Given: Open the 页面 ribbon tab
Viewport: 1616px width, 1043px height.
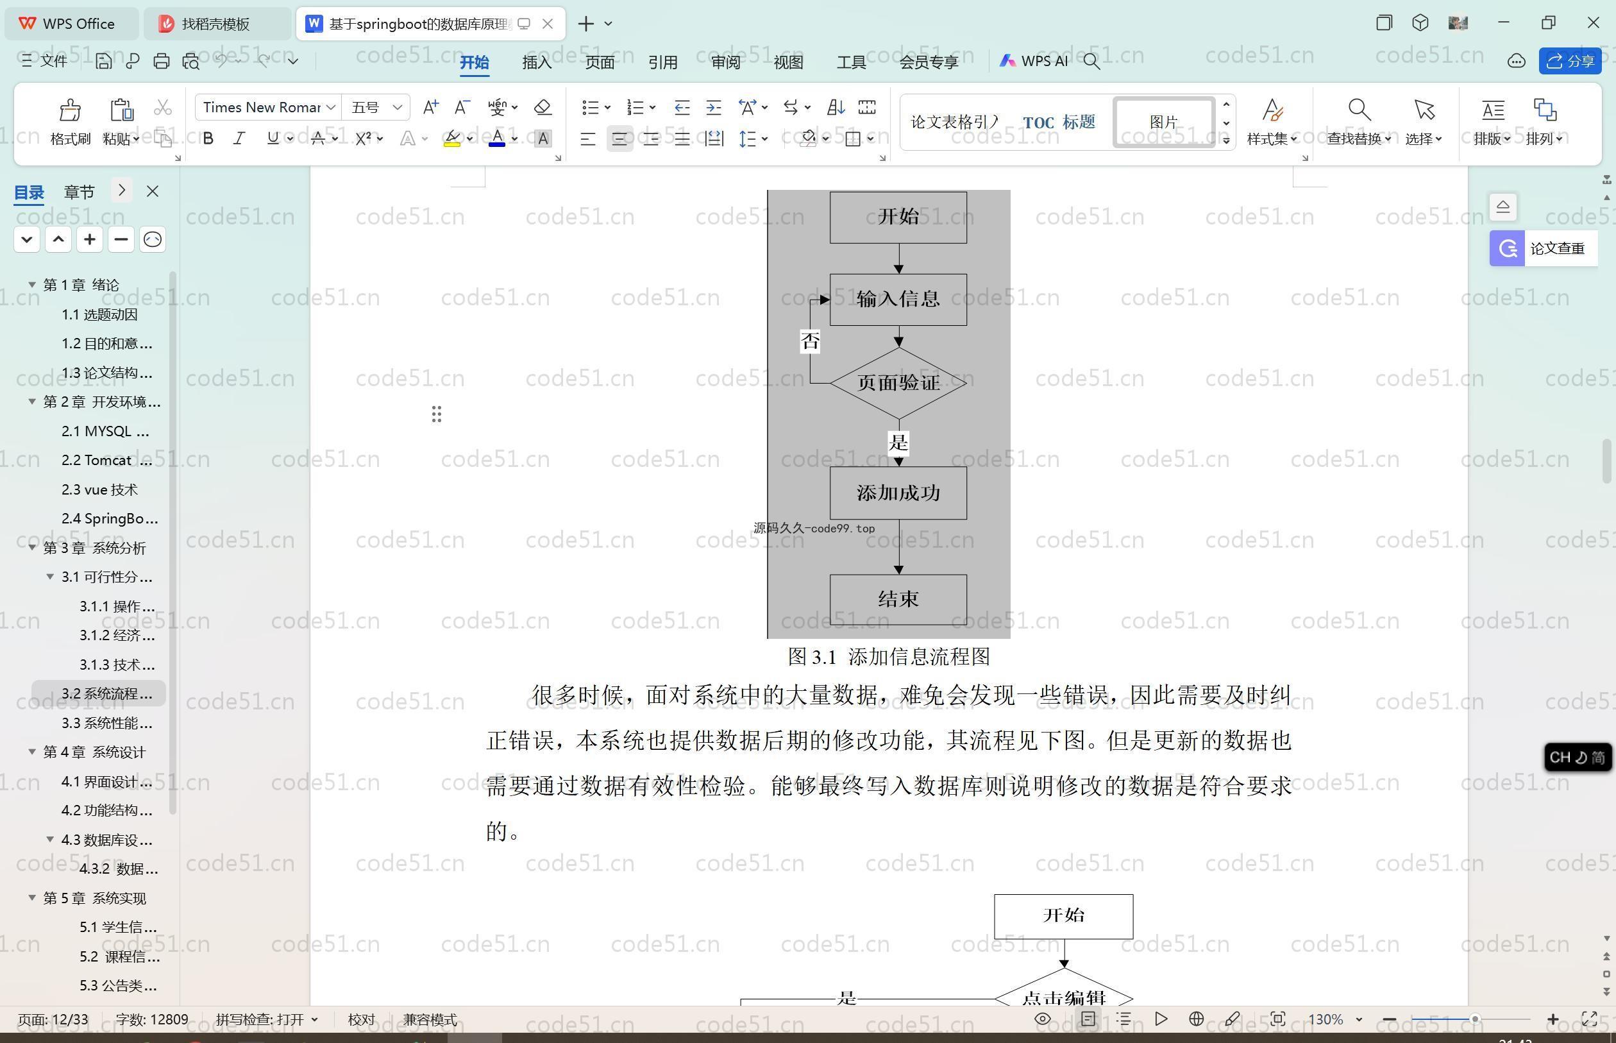Looking at the screenshot, I should coord(600,62).
